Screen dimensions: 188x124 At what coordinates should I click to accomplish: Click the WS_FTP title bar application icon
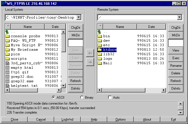(4, 3)
